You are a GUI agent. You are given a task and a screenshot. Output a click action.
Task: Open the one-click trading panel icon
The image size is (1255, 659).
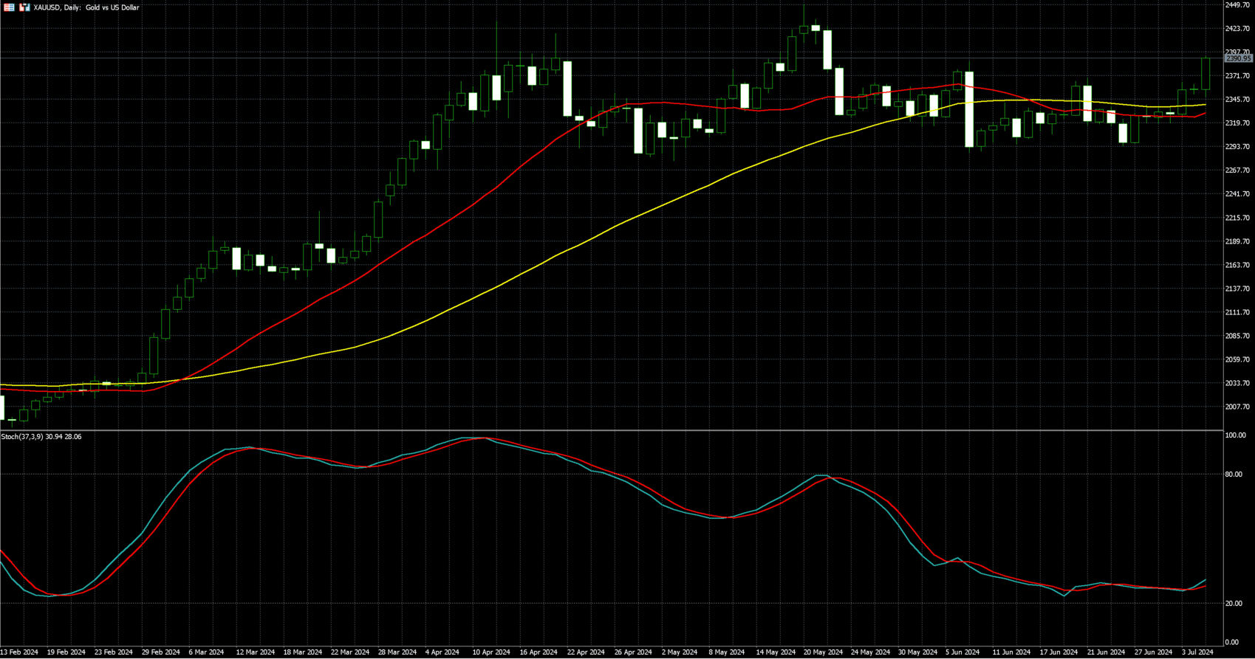[24, 7]
